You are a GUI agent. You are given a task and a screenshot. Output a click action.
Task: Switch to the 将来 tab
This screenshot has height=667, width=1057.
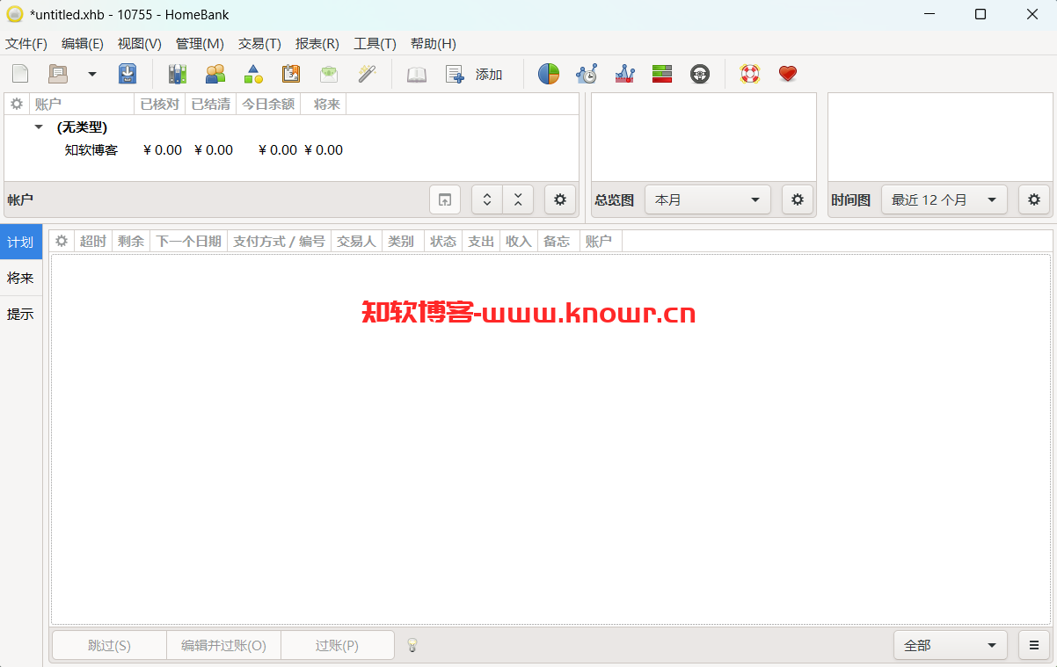coord(21,278)
